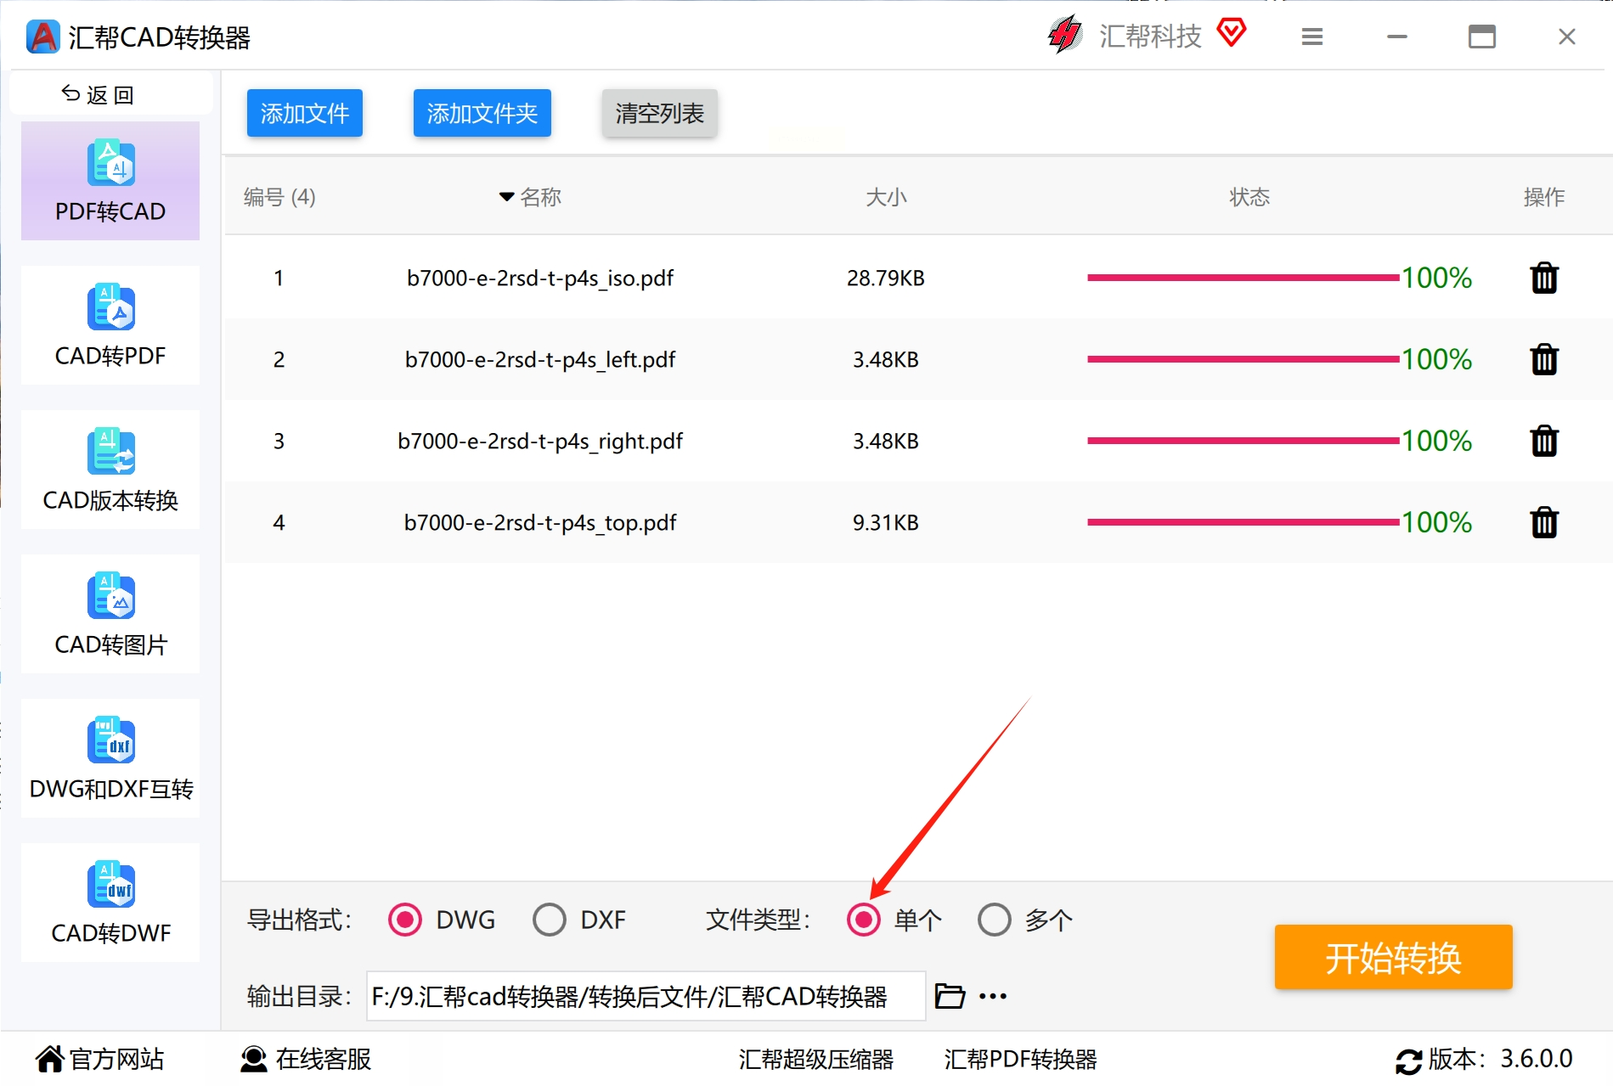
Task: Click the version refresh icon
Action: click(x=1408, y=1061)
